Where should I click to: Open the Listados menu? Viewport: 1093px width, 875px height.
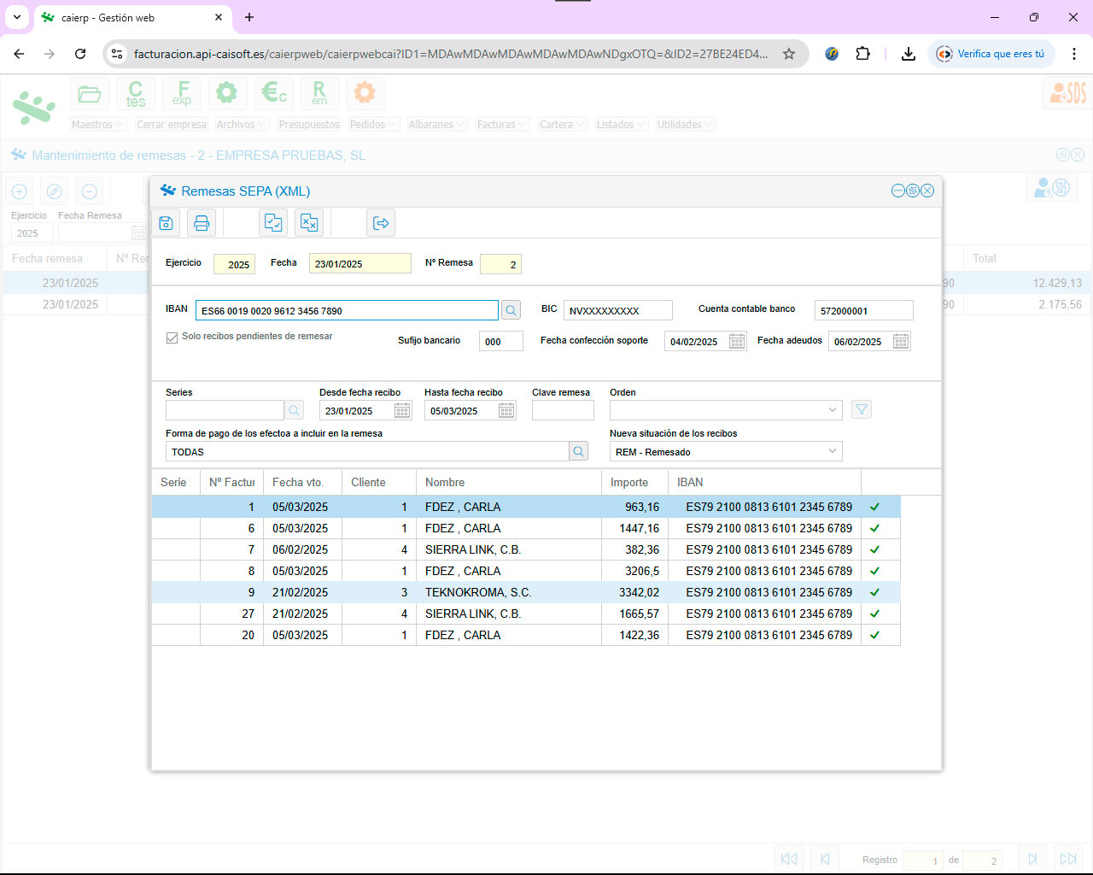[622, 125]
